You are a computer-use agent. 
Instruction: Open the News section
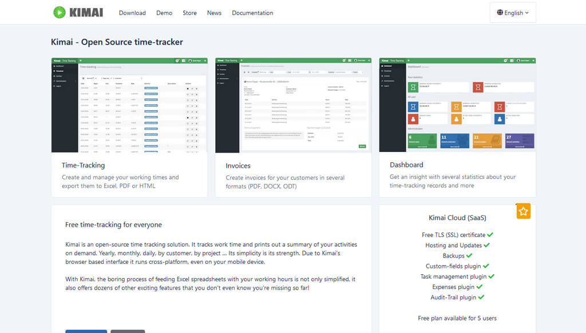click(x=214, y=13)
